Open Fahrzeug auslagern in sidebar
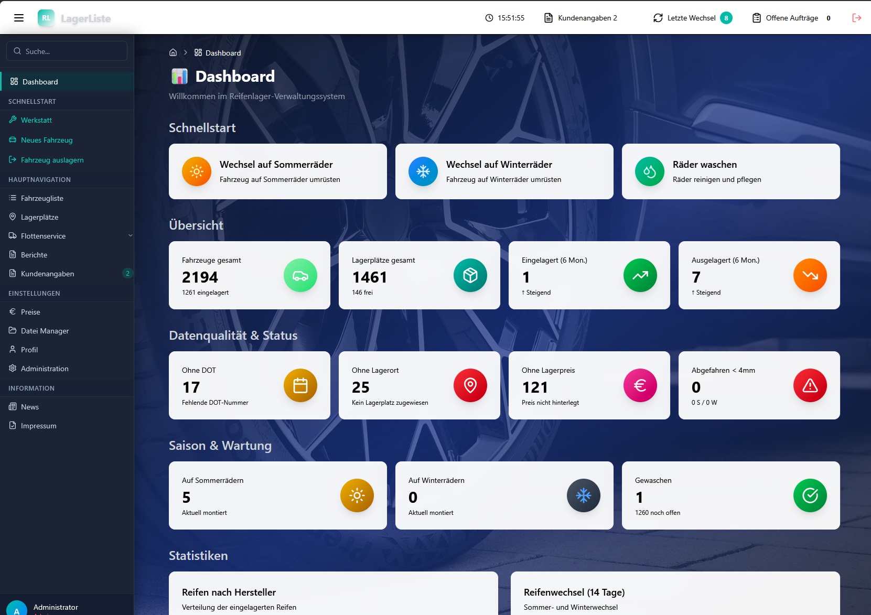 (67, 160)
